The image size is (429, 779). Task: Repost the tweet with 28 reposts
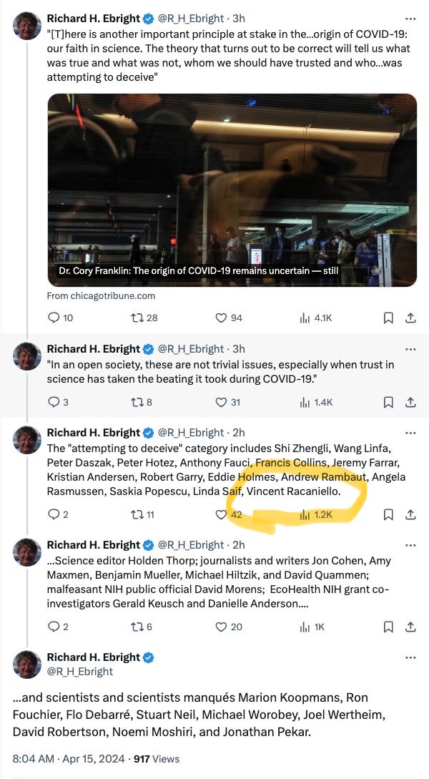point(137,318)
